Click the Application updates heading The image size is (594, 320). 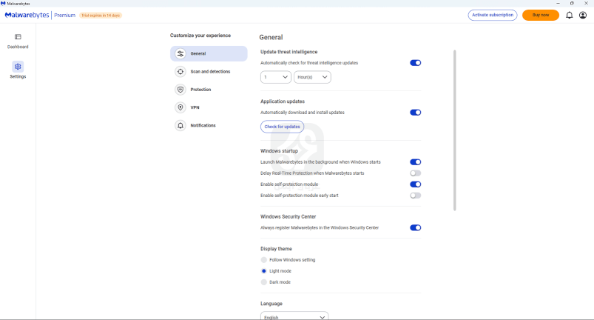(283, 101)
